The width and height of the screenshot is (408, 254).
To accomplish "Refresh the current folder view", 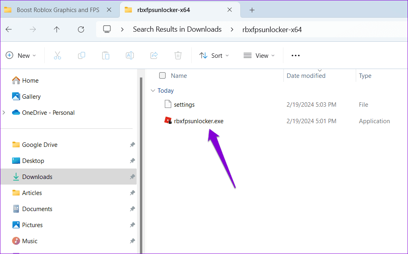I will pyautogui.click(x=81, y=29).
